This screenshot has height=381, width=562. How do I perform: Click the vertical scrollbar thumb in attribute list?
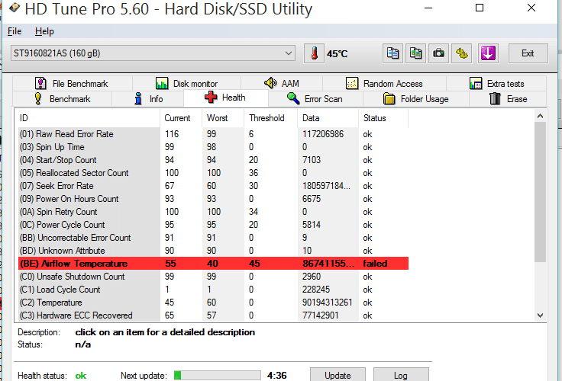click(540, 192)
